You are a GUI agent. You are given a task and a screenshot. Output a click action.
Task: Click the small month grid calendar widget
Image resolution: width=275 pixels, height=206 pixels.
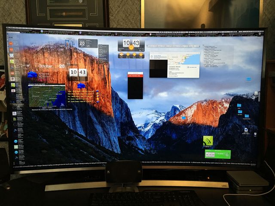click(x=70, y=42)
